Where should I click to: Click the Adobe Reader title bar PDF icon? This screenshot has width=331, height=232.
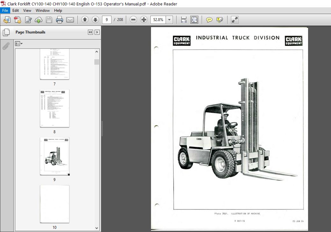[x=3, y=4]
